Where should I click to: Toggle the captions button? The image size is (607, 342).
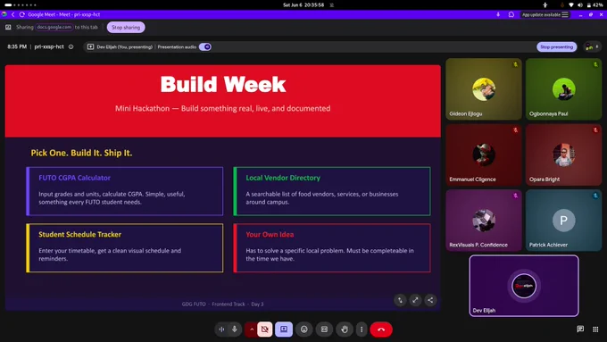pos(324,329)
